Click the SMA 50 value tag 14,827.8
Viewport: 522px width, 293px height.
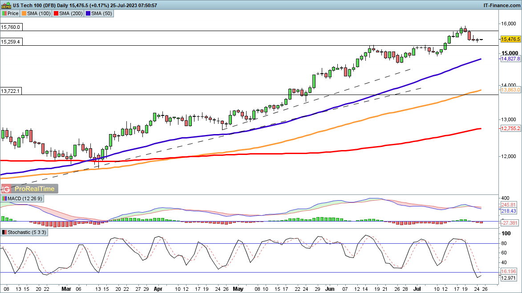click(510, 59)
